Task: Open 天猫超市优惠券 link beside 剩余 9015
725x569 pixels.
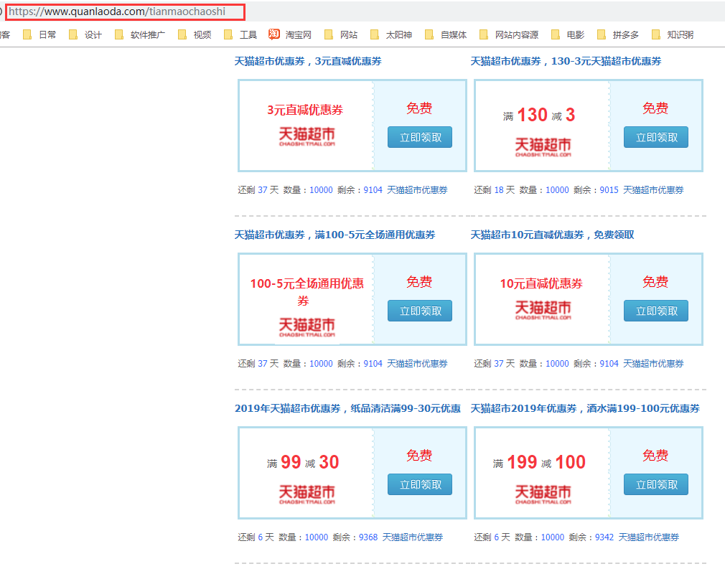Action: click(653, 190)
